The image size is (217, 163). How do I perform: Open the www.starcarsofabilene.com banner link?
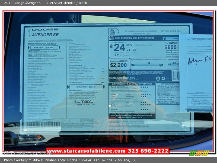(108, 151)
